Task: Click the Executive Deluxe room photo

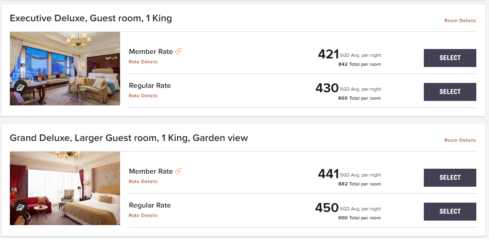Action: click(x=70, y=65)
